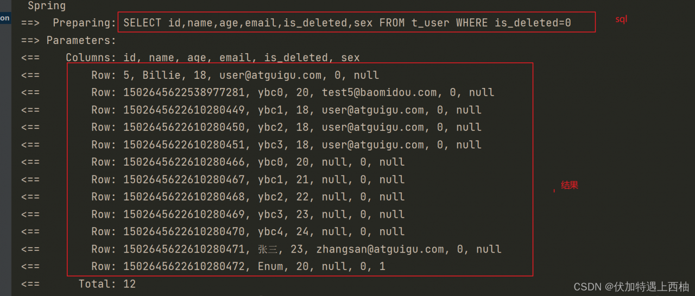Image resolution: width=695 pixels, height=296 pixels.
Task: Click the "on" side tab at left edge
Action: tap(4, 18)
